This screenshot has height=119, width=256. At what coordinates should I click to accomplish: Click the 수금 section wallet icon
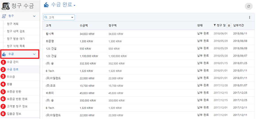click(4, 54)
